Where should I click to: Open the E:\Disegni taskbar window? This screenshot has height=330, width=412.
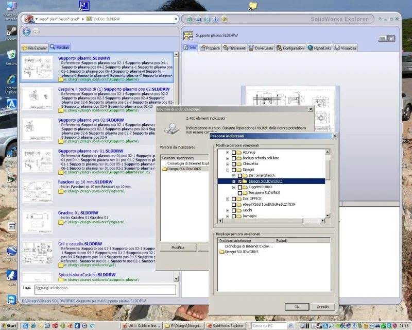click(183, 326)
